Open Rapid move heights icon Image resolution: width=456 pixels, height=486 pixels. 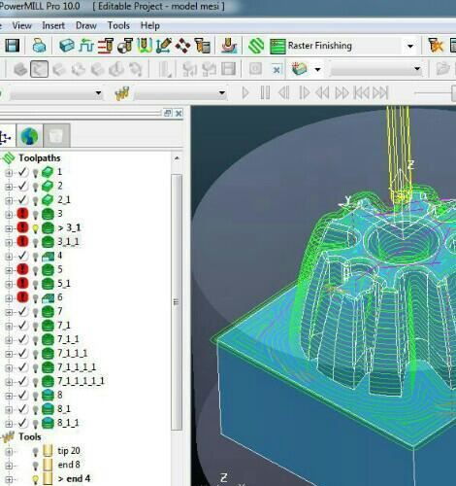pyautogui.click(x=106, y=46)
